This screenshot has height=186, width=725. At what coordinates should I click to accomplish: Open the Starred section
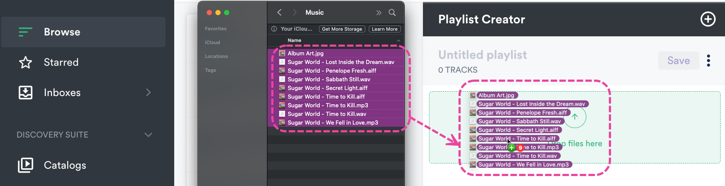coord(61,62)
